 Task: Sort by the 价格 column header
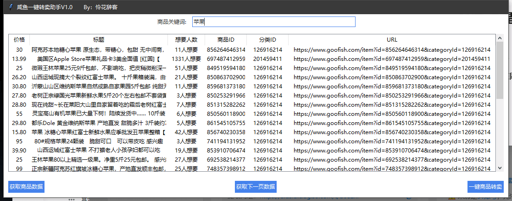pyautogui.click(x=19, y=39)
